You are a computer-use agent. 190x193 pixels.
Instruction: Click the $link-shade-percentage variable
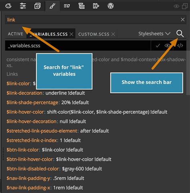point(32,102)
